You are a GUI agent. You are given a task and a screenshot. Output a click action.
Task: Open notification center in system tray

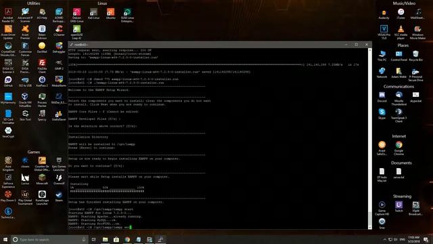point(426,239)
